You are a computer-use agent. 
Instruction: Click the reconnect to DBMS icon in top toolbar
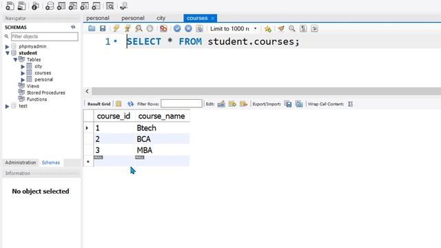pos(123,6)
